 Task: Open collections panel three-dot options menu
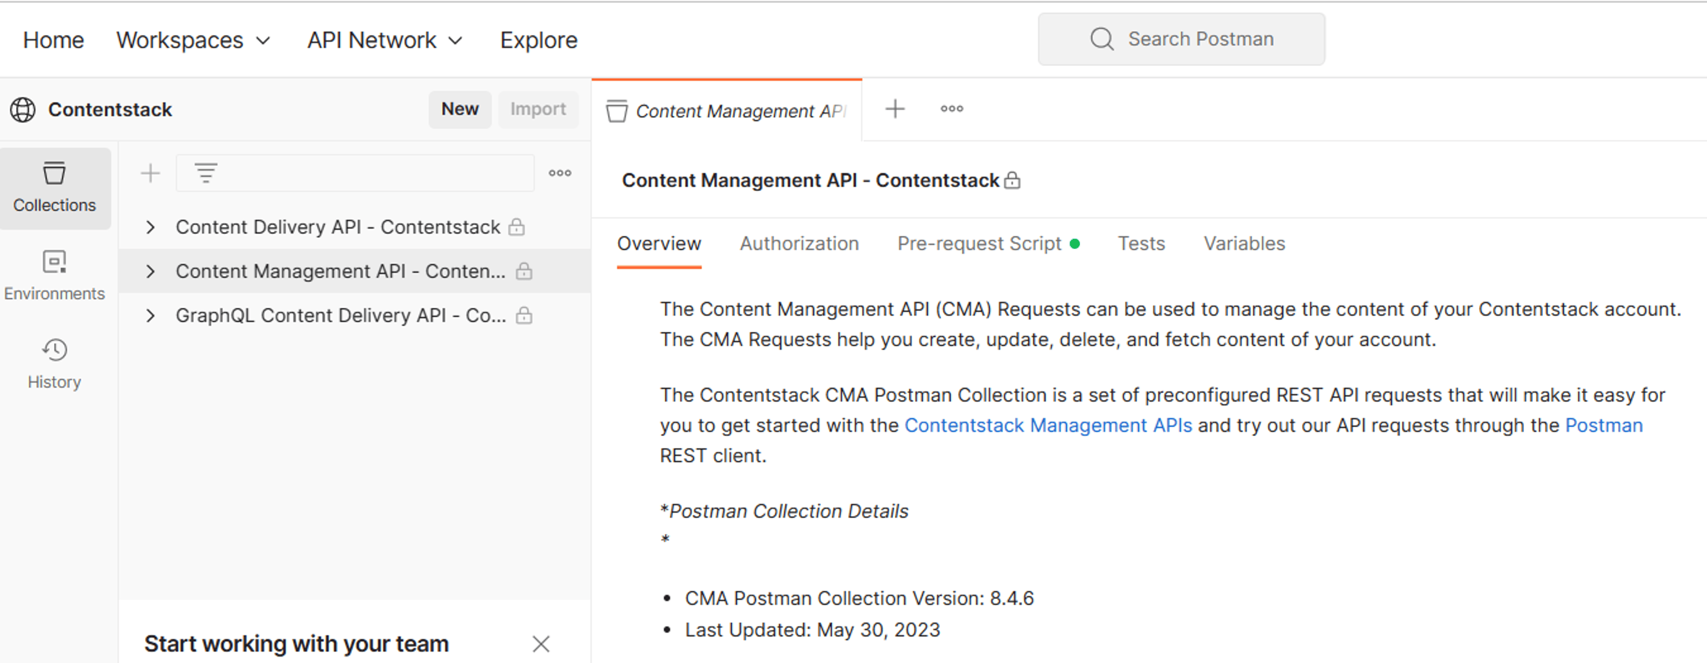[560, 173]
